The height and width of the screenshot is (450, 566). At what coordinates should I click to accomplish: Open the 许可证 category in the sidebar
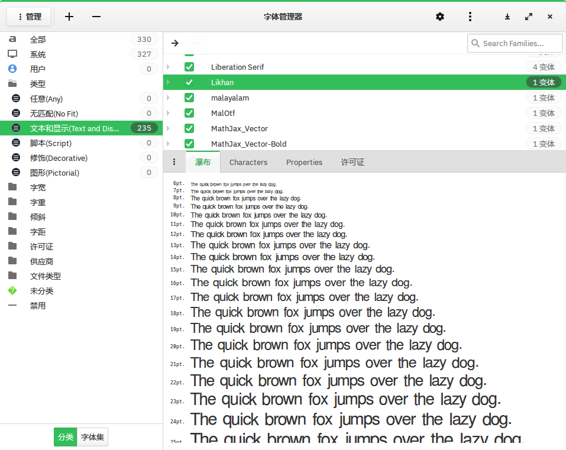(x=81, y=247)
